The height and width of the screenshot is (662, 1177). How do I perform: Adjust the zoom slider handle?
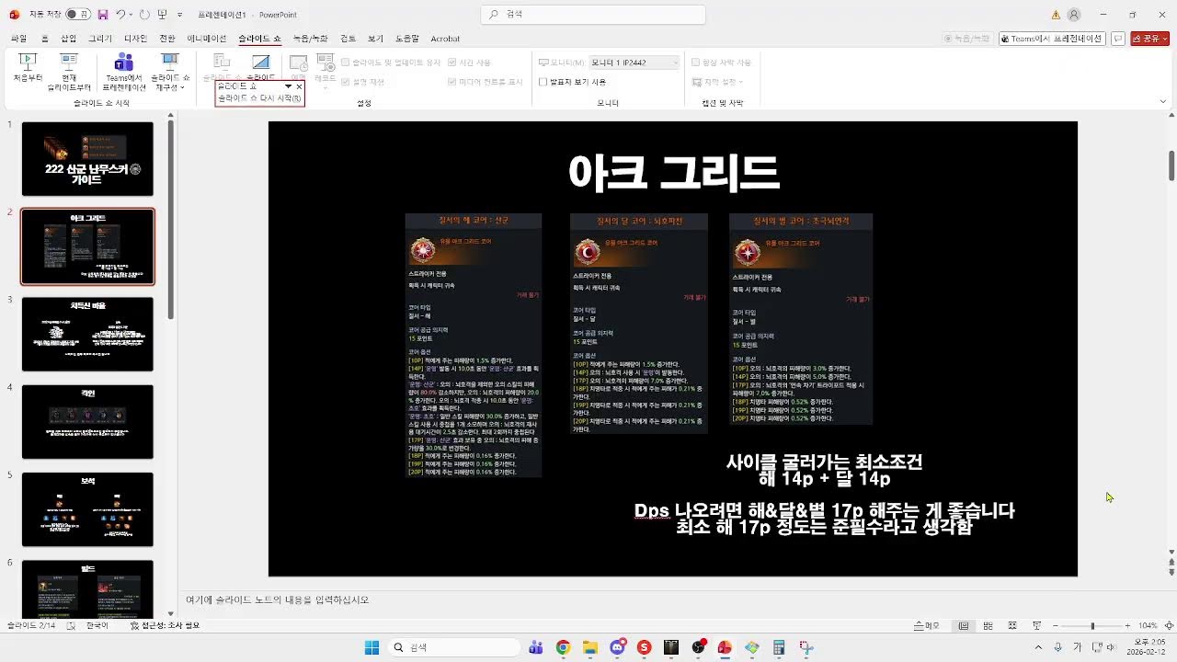(1092, 625)
